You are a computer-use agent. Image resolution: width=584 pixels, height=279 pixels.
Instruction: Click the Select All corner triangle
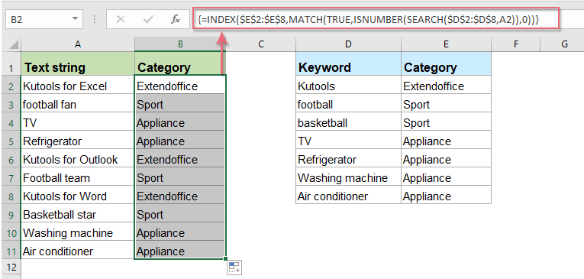(x=14, y=45)
